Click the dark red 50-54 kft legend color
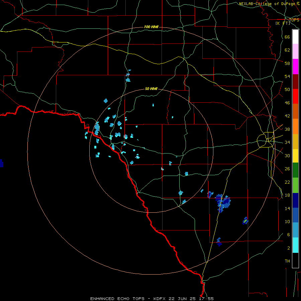This screenshot has width=301, height=301. (295, 82)
